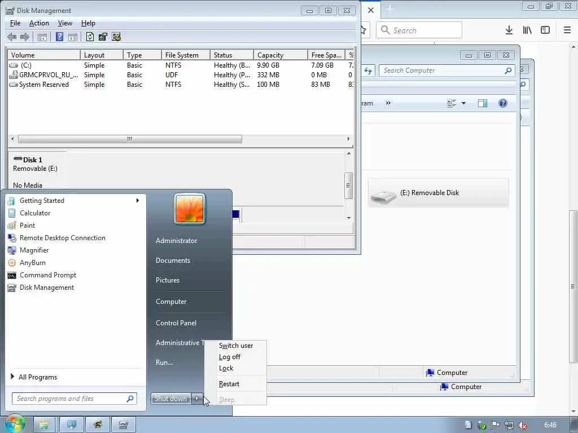Click Run... in the Start menu
Viewport: 578px width, 433px height.
tap(164, 363)
